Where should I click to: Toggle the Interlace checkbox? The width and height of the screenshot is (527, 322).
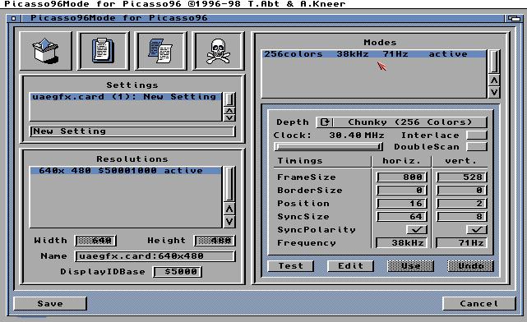click(x=477, y=135)
